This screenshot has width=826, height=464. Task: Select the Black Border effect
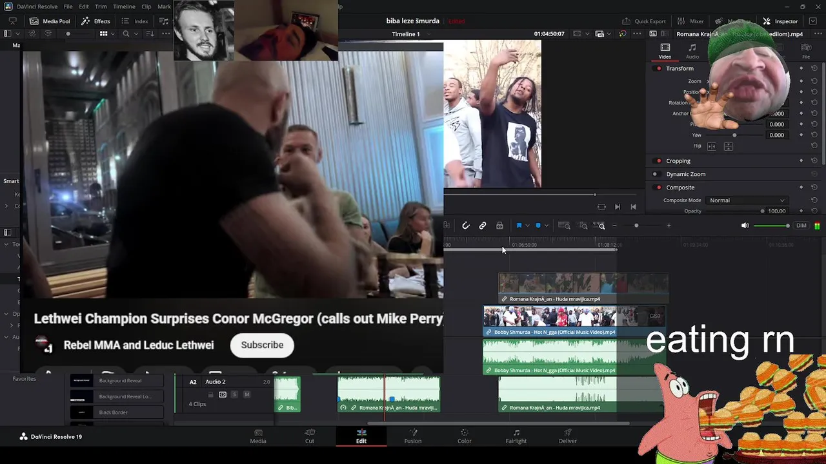pos(117,412)
